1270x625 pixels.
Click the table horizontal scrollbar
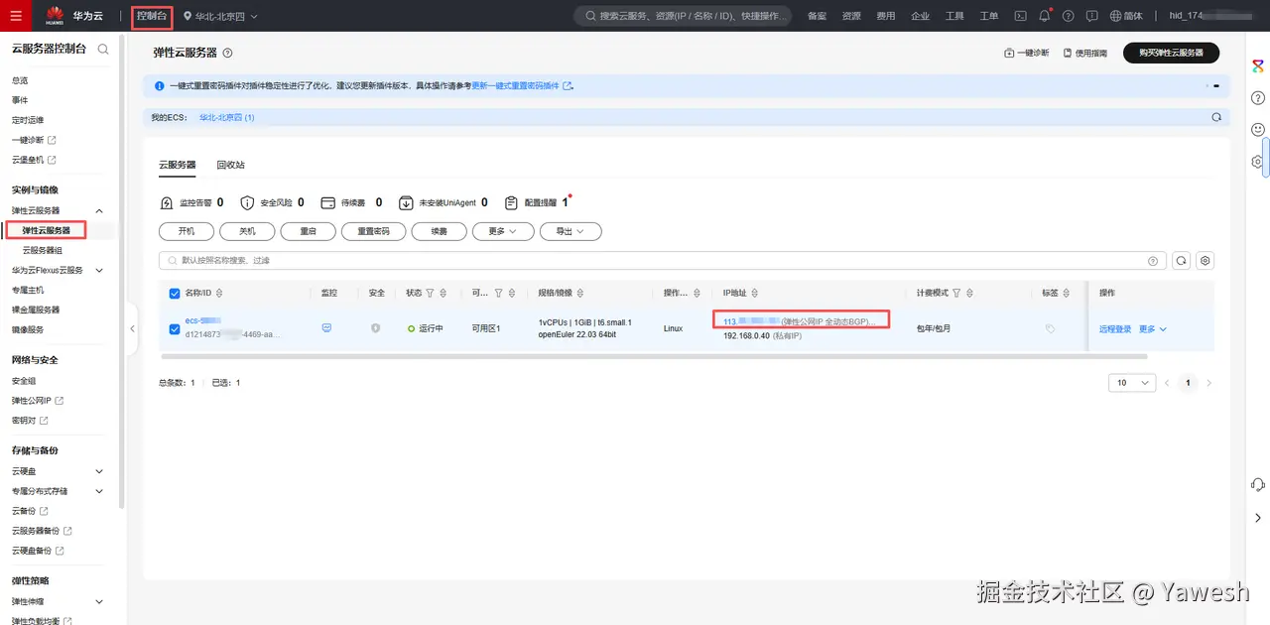654,356
